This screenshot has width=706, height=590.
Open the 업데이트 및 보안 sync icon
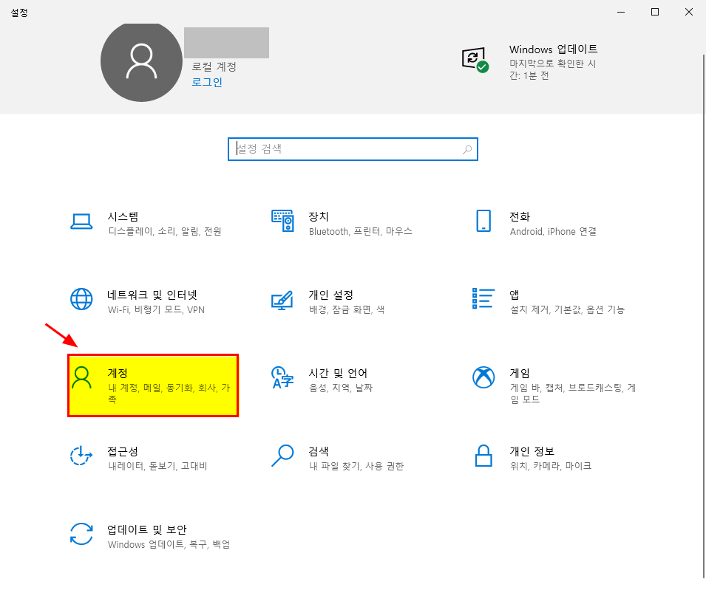point(81,534)
